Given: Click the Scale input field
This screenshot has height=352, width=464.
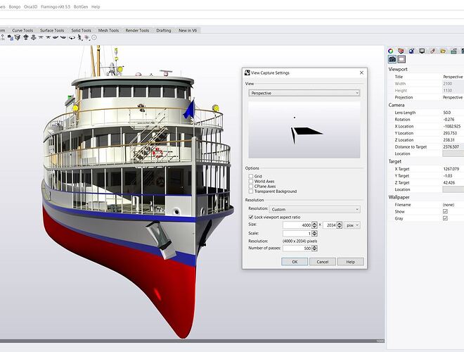Looking at the screenshot, I should (297, 234).
